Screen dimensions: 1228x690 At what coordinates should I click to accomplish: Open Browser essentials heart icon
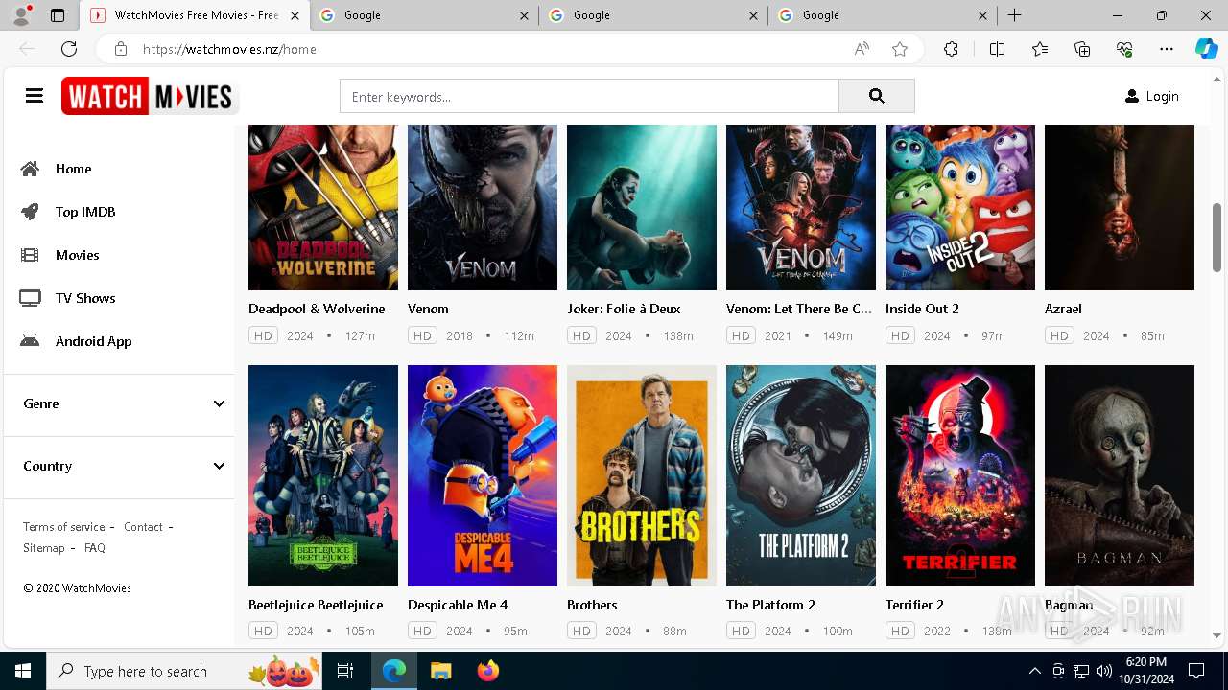[x=1124, y=49]
